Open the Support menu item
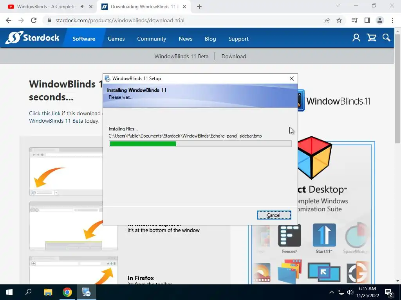The height and width of the screenshot is (300, 401). point(238,39)
